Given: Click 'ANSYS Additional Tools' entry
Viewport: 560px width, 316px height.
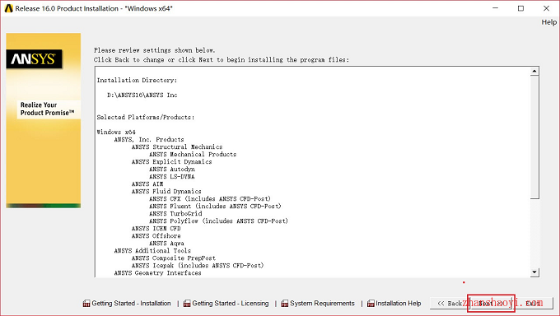Looking at the screenshot, I should 152,251.
